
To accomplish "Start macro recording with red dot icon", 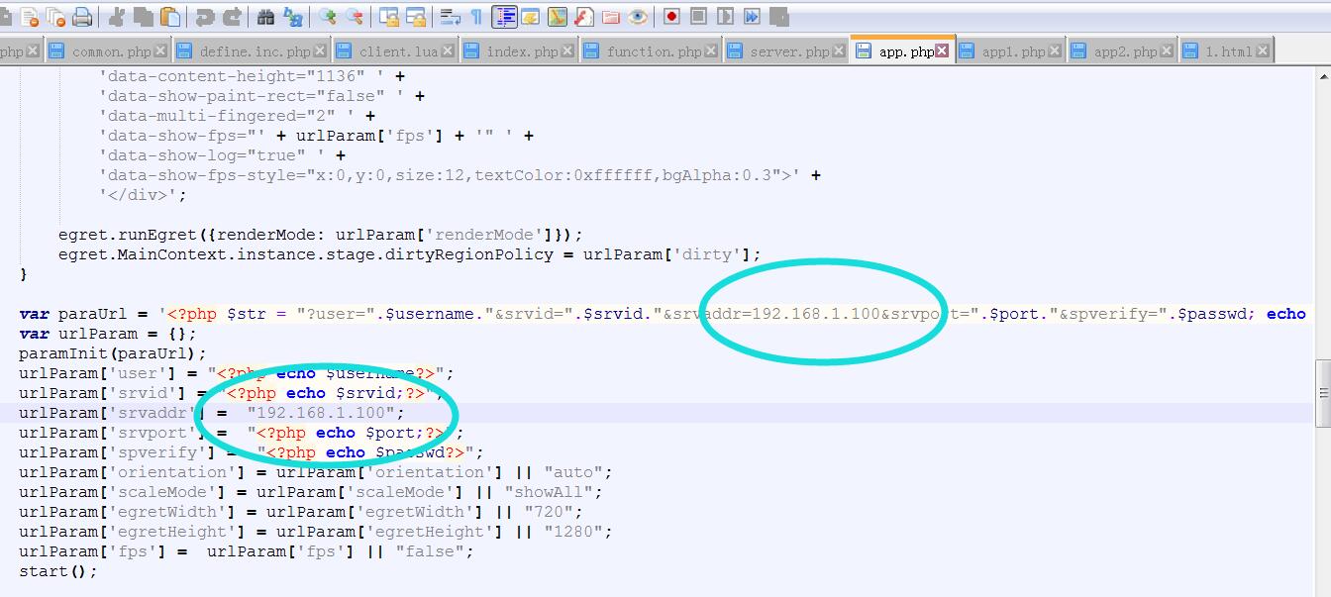I will click(672, 17).
